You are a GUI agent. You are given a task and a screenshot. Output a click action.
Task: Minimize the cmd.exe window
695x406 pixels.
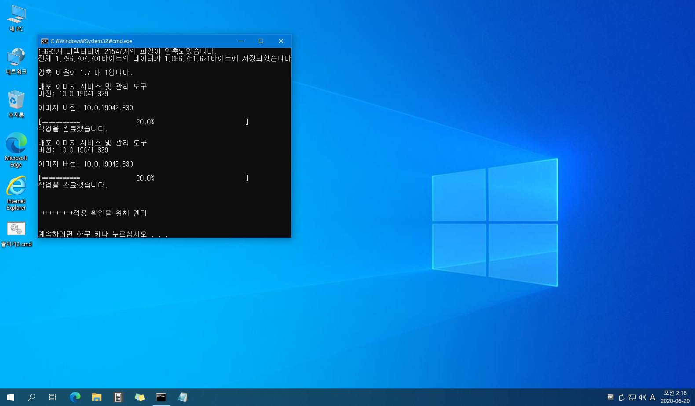coord(241,41)
